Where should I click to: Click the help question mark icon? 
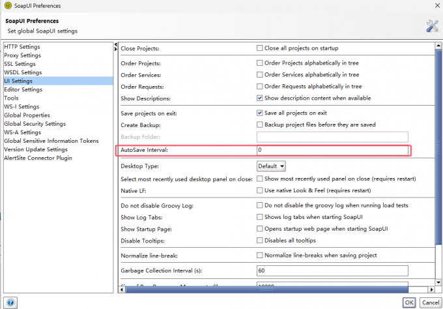[x=10, y=302]
